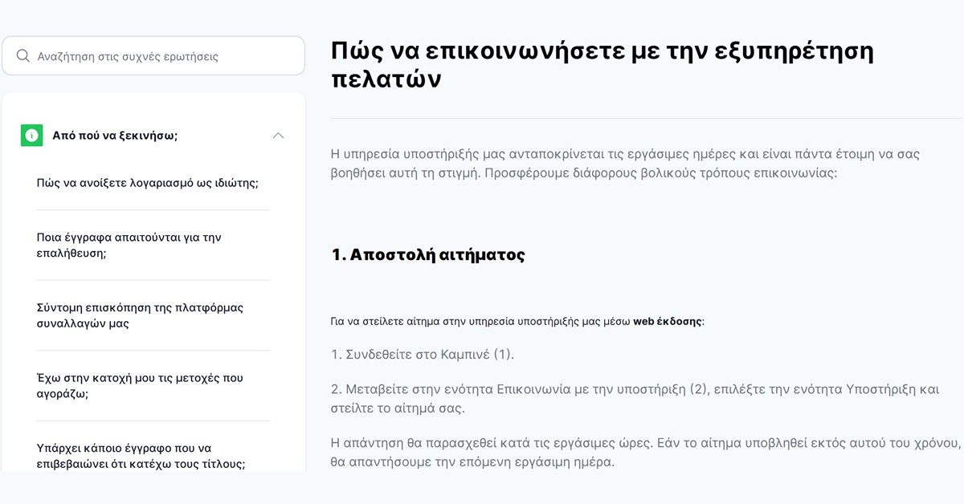Click the magnifier search icon

point(23,56)
